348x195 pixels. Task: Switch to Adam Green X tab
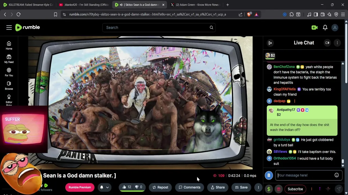195,5
